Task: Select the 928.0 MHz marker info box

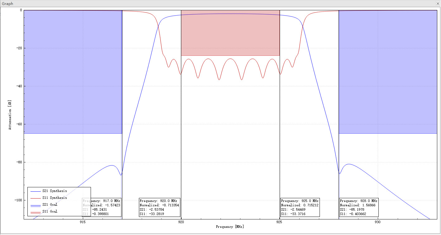Action: pyautogui.click(x=358, y=208)
